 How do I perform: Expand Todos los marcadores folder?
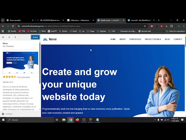(x=175, y=31)
